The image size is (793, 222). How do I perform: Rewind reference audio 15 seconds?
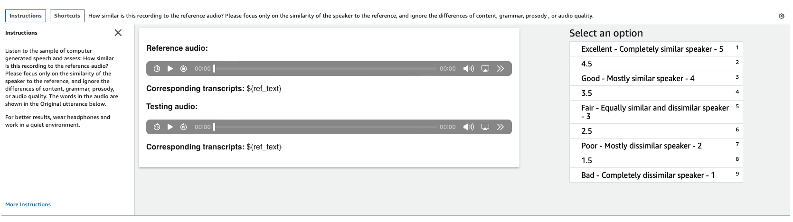point(157,69)
